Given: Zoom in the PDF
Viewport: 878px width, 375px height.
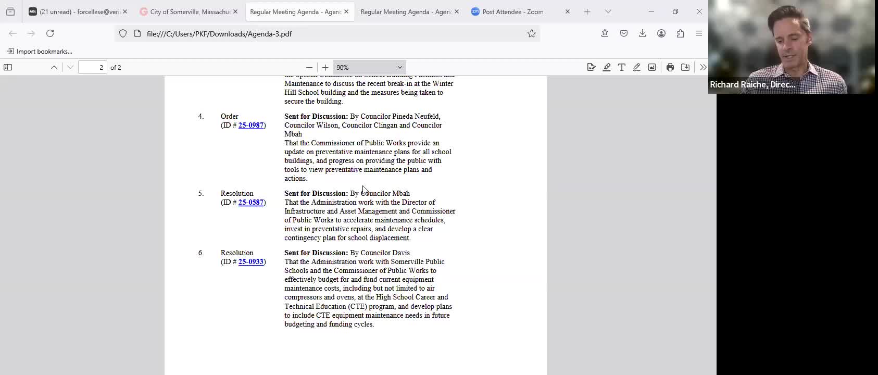Looking at the screenshot, I should (x=325, y=67).
